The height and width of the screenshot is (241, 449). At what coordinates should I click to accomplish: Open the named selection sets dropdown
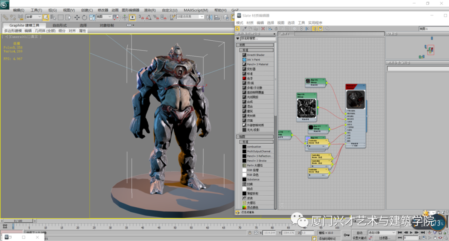[190, 17]
